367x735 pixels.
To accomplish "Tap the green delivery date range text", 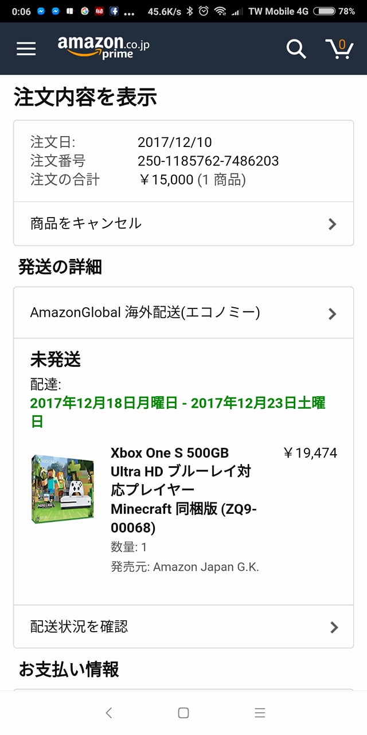I will [178, 412].
